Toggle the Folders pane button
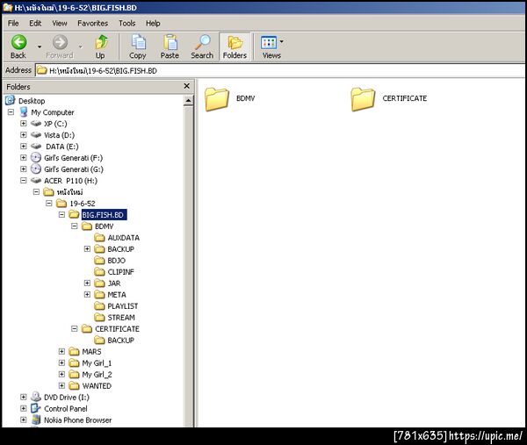 click(235, 47)
